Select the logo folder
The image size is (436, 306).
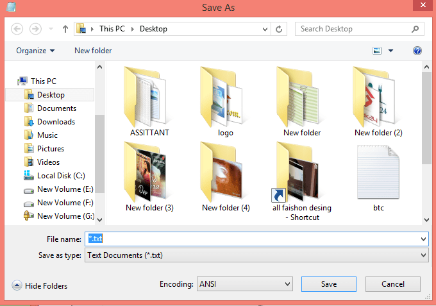(x=226, y=101)
